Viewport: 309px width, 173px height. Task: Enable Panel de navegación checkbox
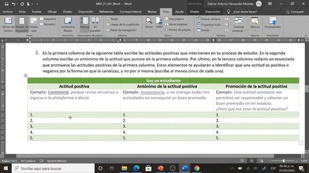[x=108, y=30]
